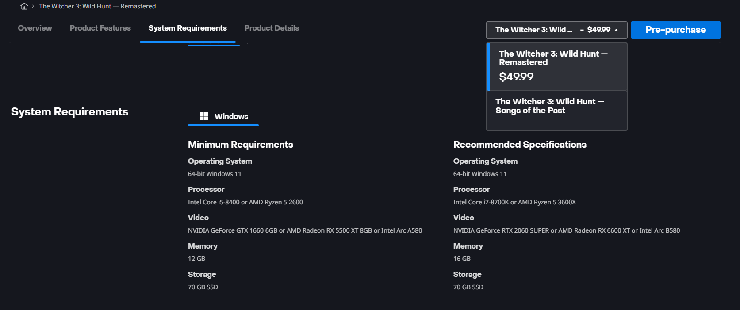740x310 pixels.
Task: Click the Pre-purchase button
Action: click(x=675, y=30)
